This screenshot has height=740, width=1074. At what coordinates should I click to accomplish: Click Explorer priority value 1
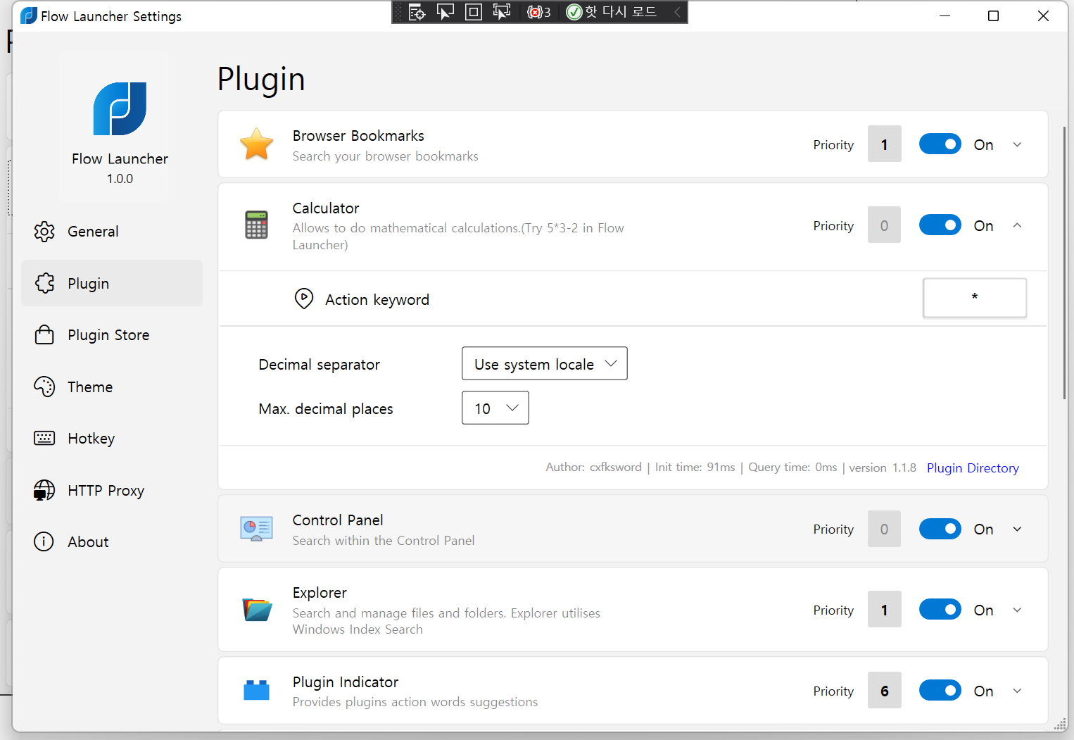(x=885, y=609)
